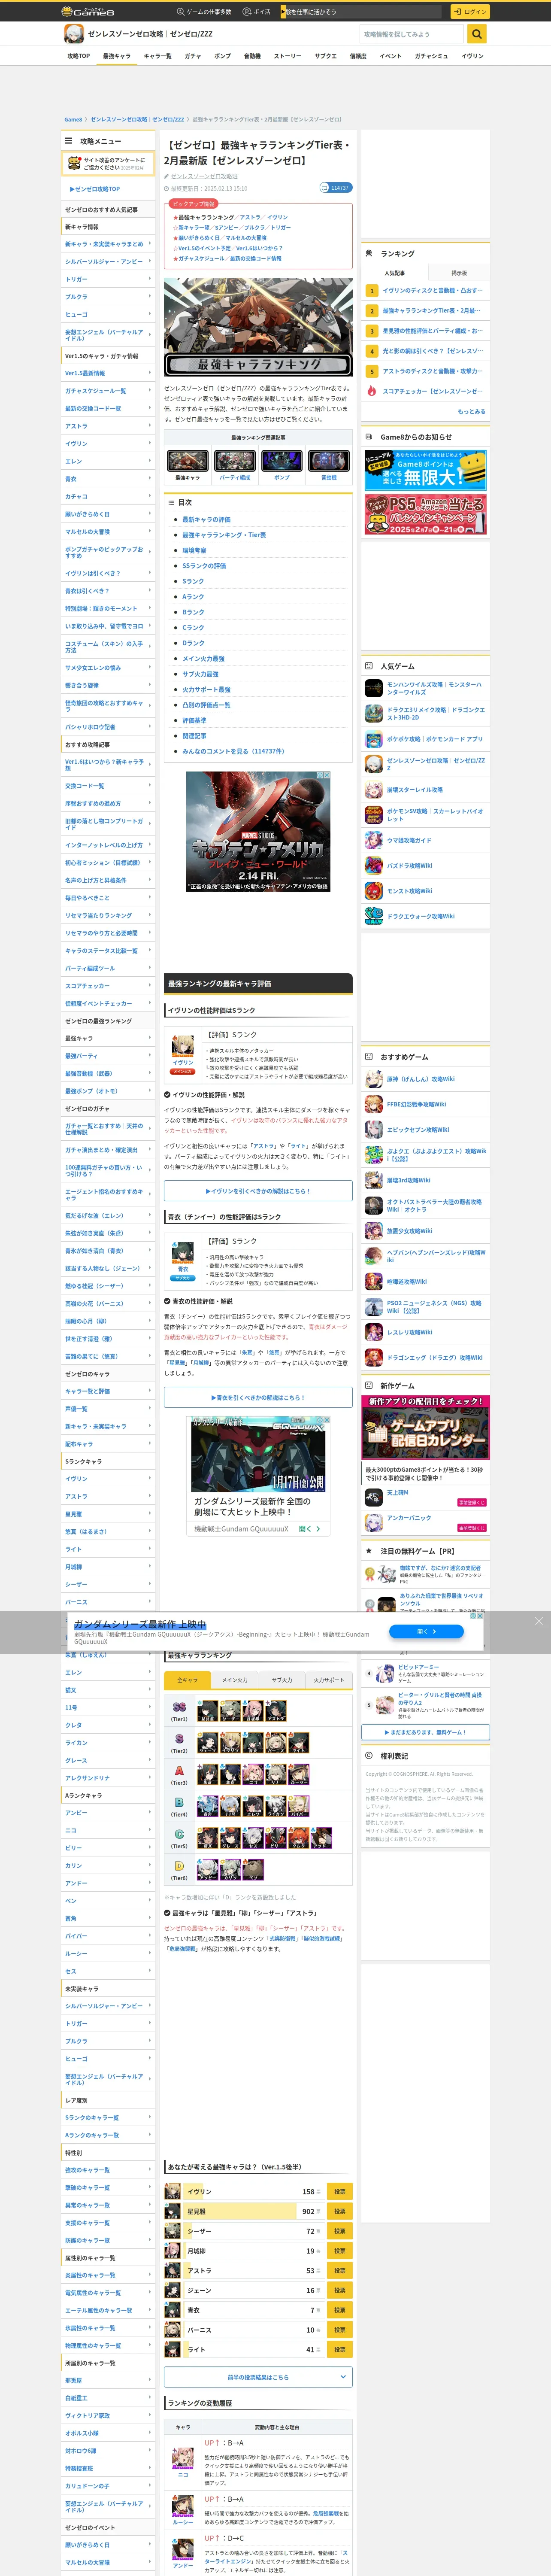
Task: Expand the ガチャスケジュール一覧 sidebar item
Action: point(109,391)
